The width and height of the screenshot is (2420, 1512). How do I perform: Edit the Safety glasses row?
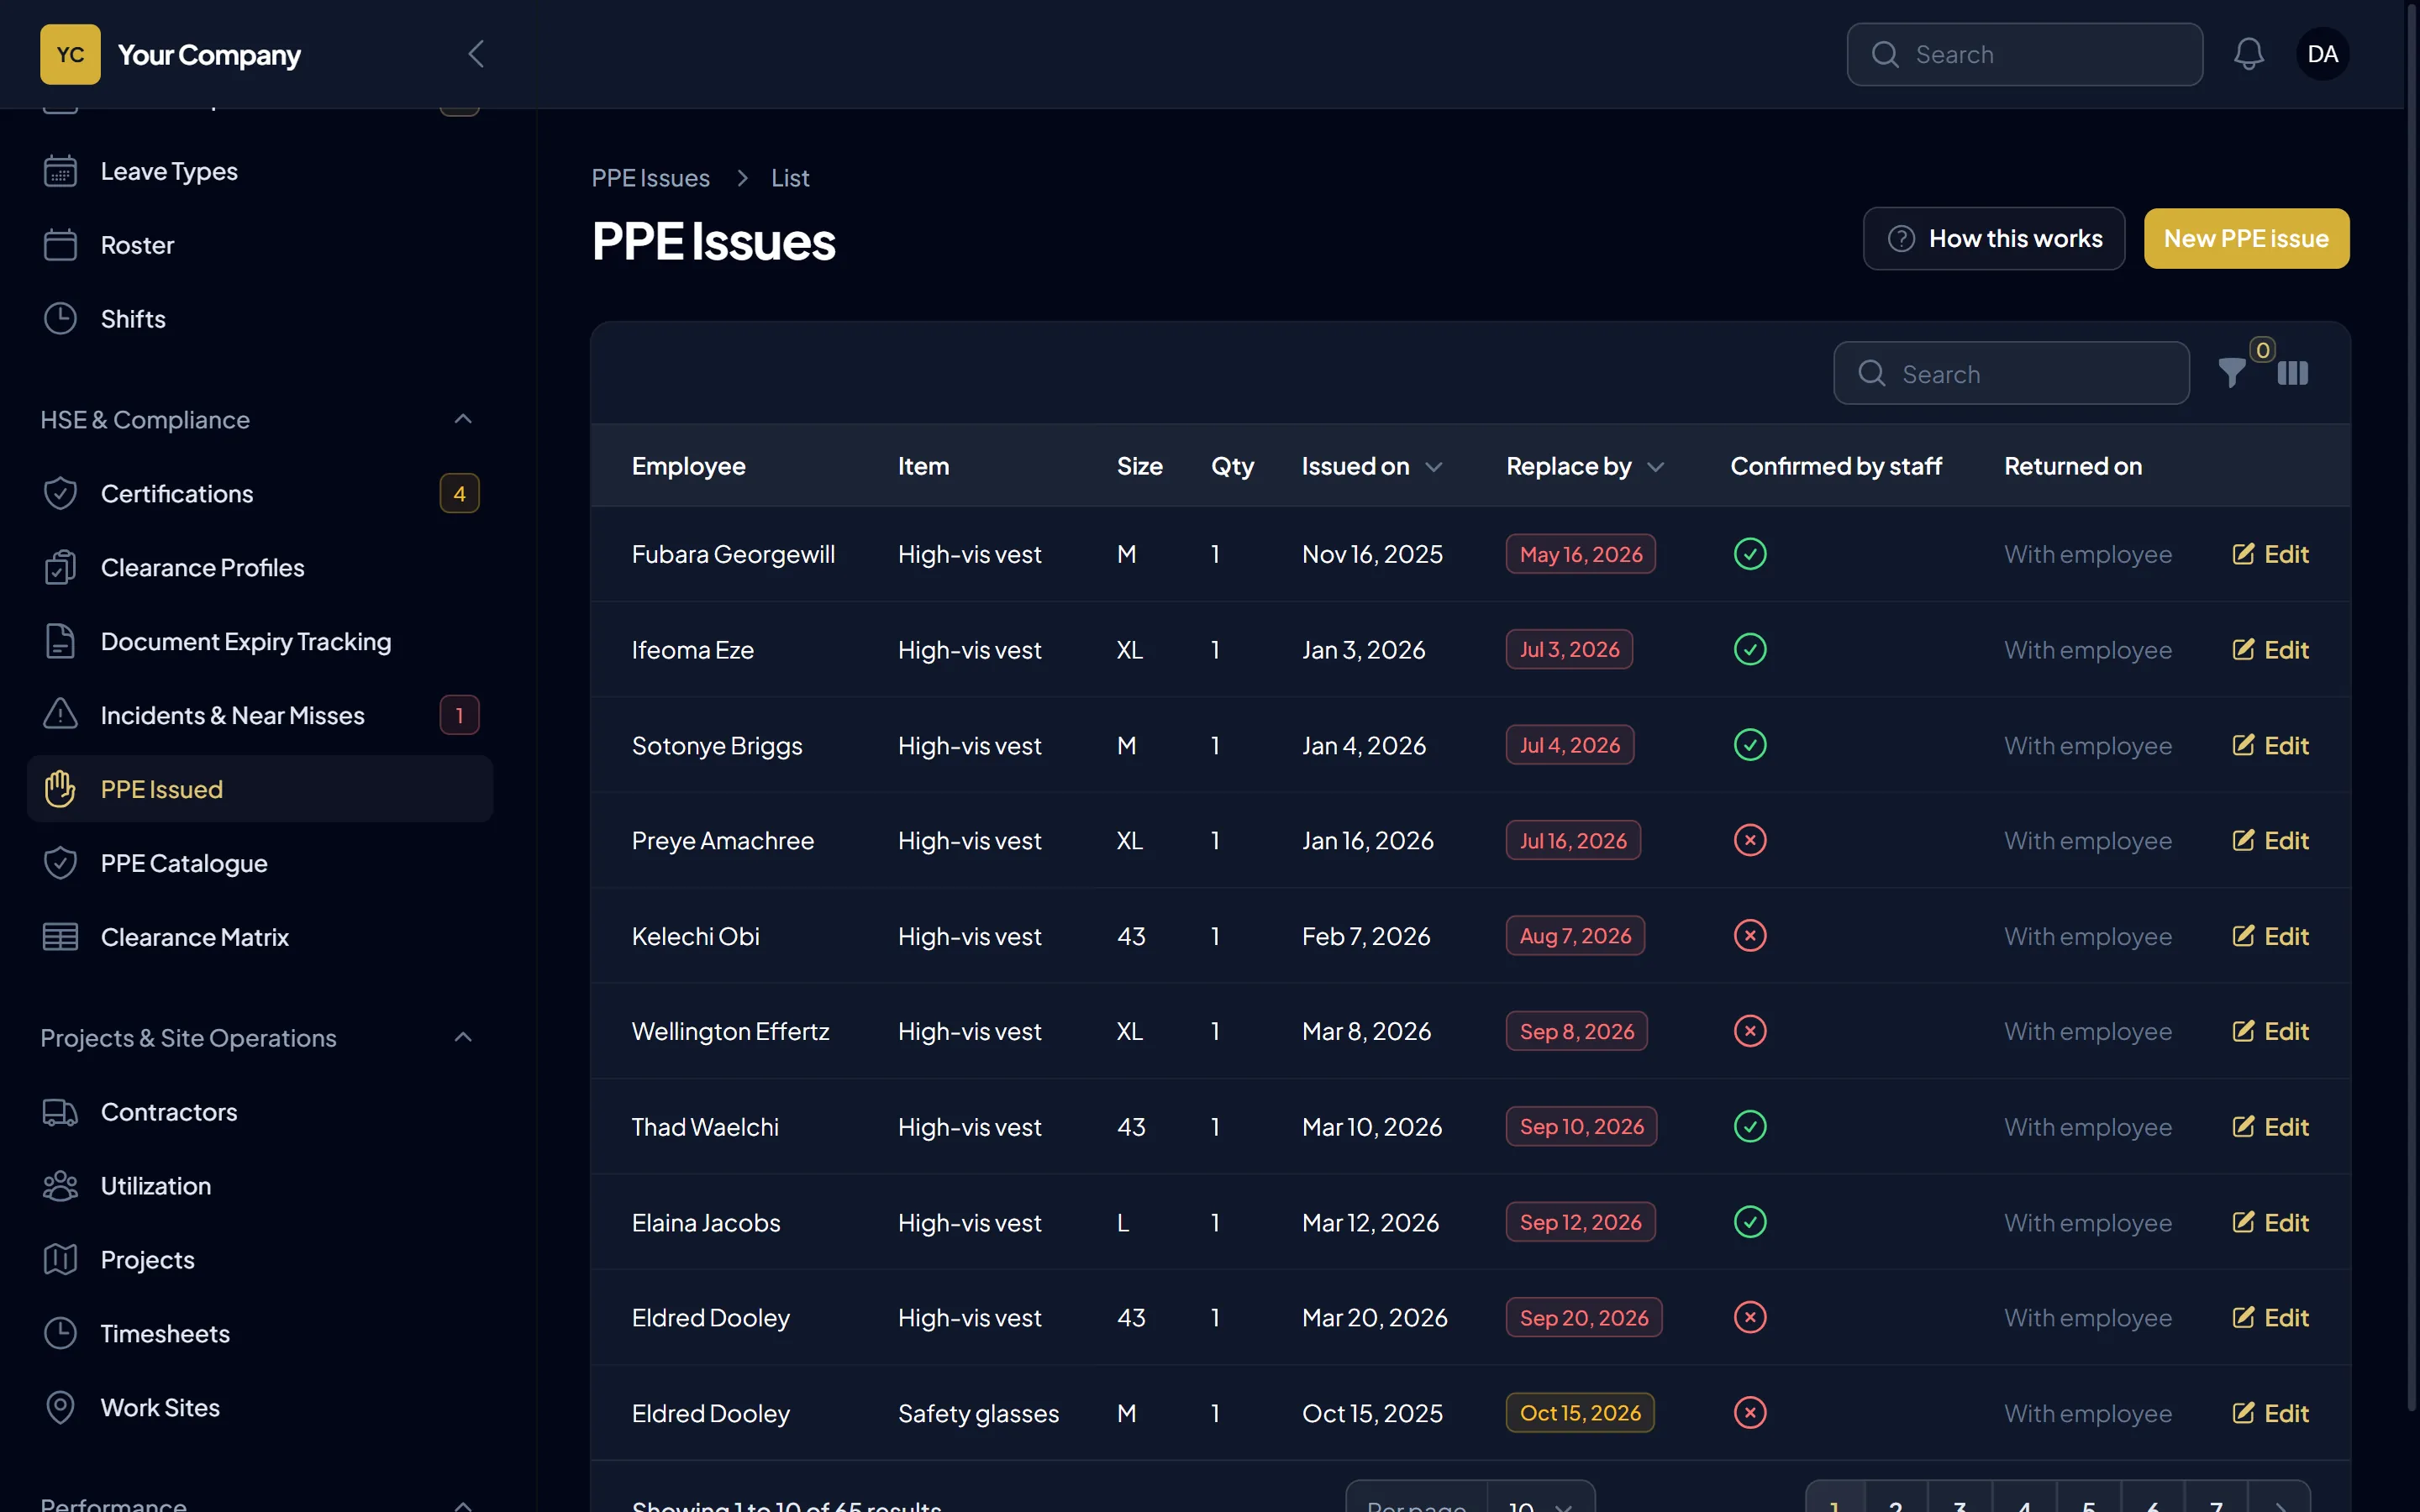point(2270,1413)
